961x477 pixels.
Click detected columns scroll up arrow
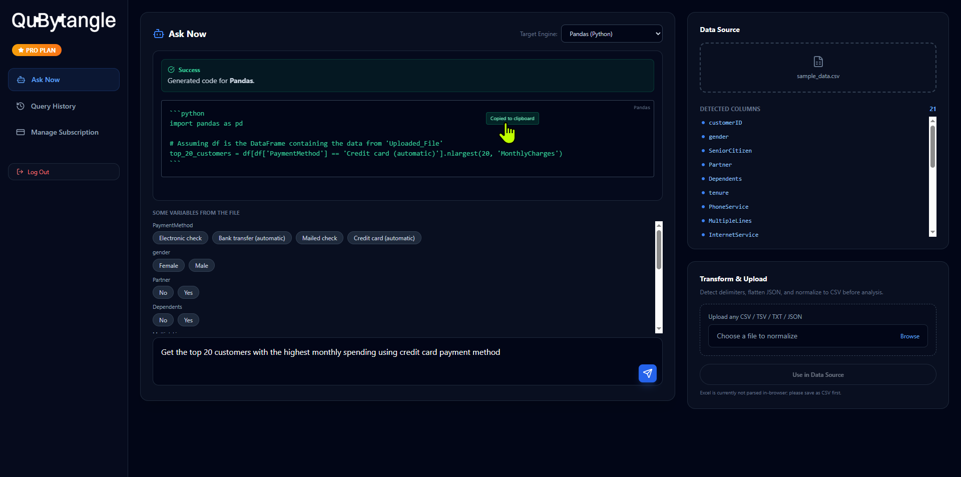(x=932, y=120)
